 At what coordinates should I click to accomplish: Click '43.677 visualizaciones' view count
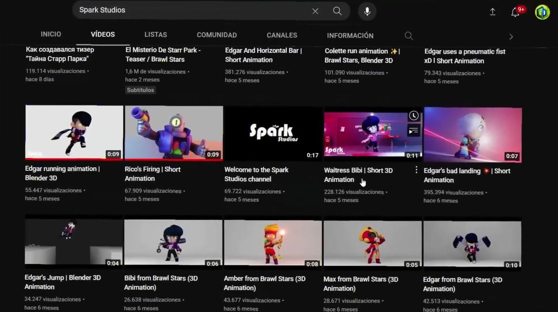point(252,300)
